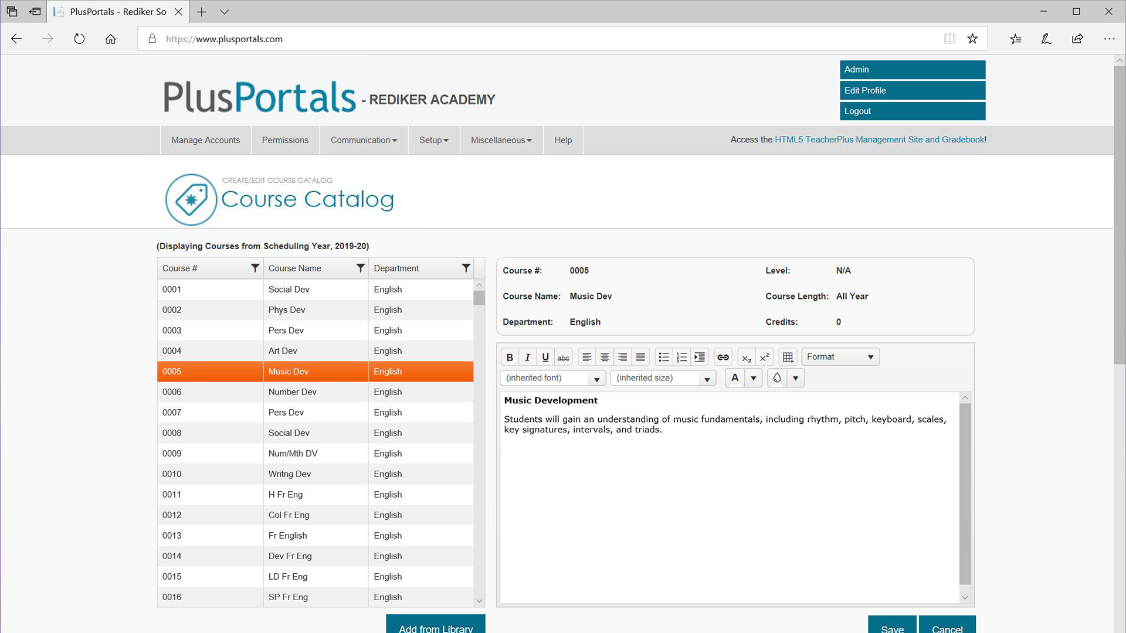Image resolution: width=1126 pixels, height=633 pixels.
Task: Open the Miscellaneous menu
Action: click(x=501, y=140)
